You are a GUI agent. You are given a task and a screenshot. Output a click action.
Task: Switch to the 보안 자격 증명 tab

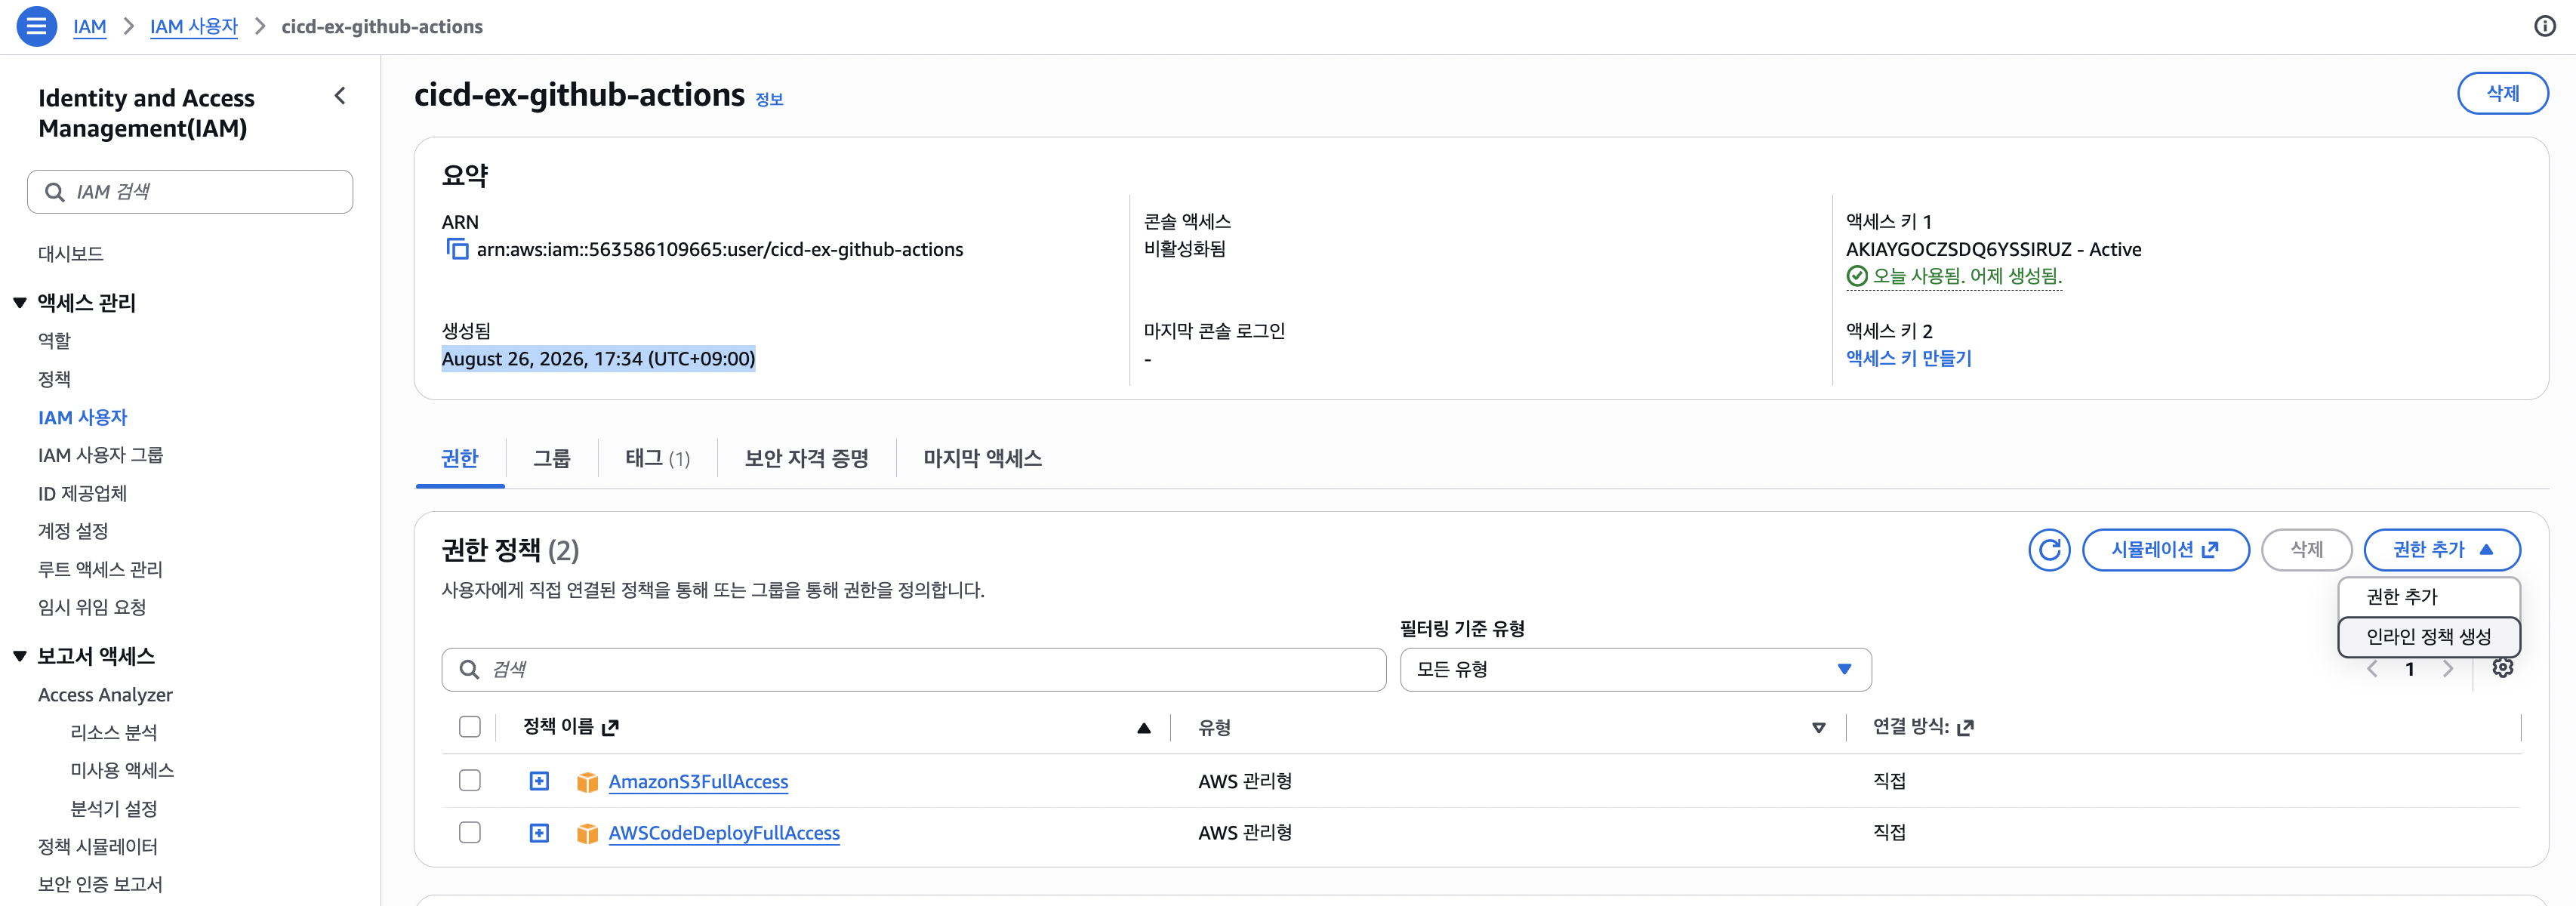(806, 458)
